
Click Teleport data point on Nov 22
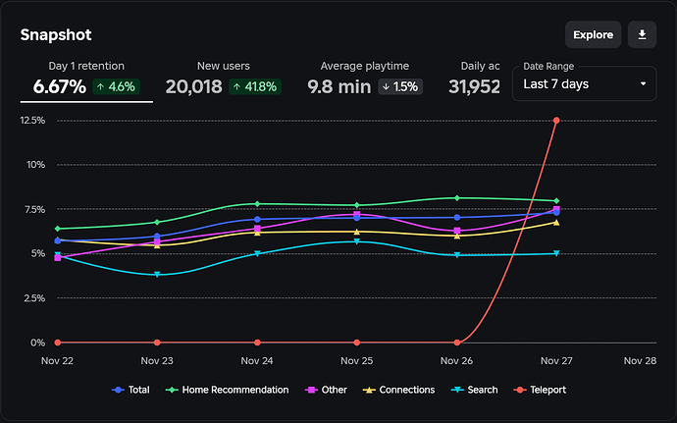coord(58,343)
